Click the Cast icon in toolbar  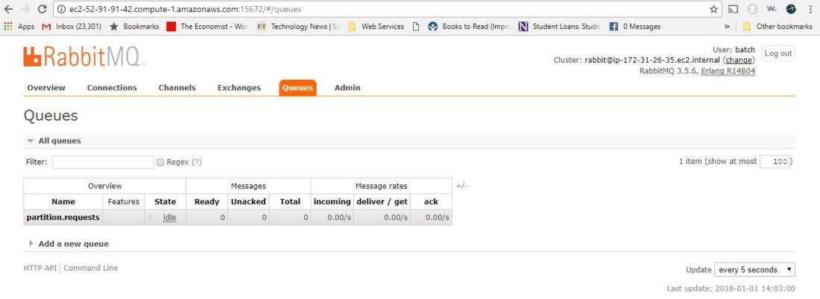click(733, 9)
